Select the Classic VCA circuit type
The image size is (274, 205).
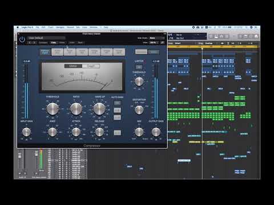tap(82, 52)
